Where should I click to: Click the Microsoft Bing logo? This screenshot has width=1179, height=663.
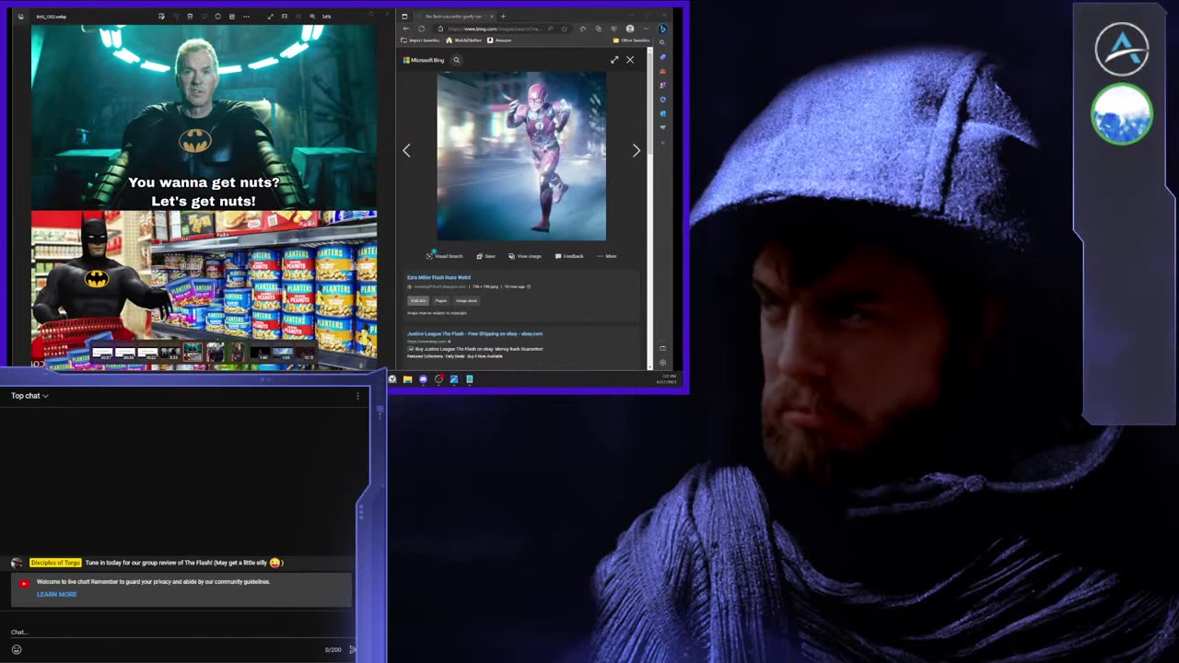tap(424, 60)
